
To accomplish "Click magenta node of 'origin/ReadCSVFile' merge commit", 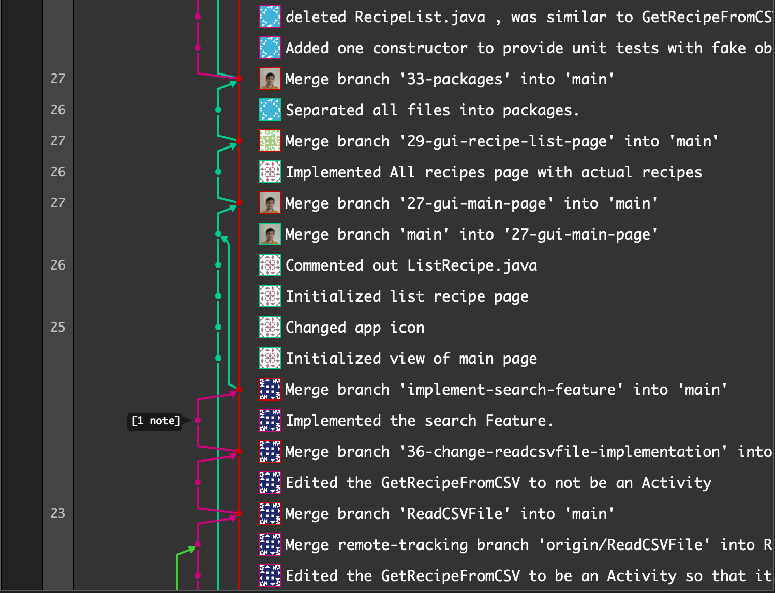I will (x=198, y=544).
